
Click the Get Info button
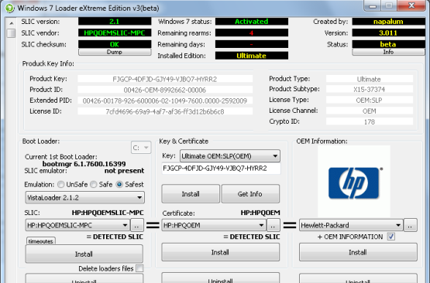click(250, 194)
